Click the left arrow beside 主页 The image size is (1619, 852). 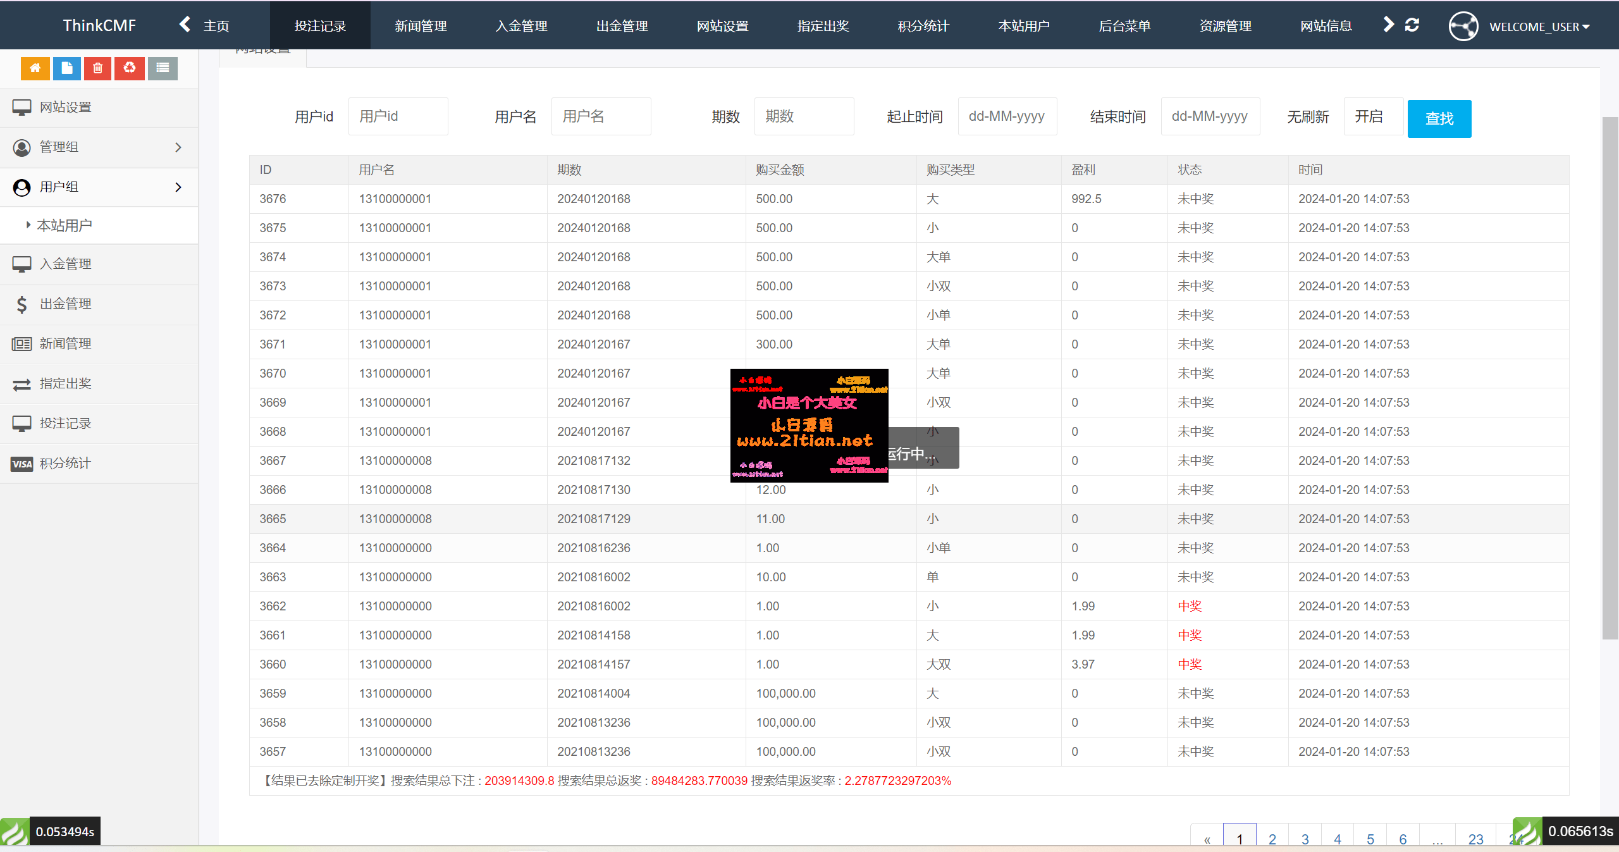pos(185,25)
